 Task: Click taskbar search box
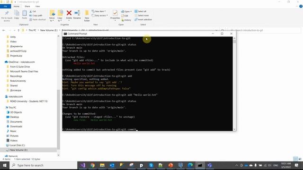[x=43, y=165]
